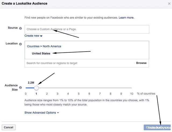This screenshot has width=172, height=132.
Task: Click the 2.2M audience size label
Action: point(31,83)
